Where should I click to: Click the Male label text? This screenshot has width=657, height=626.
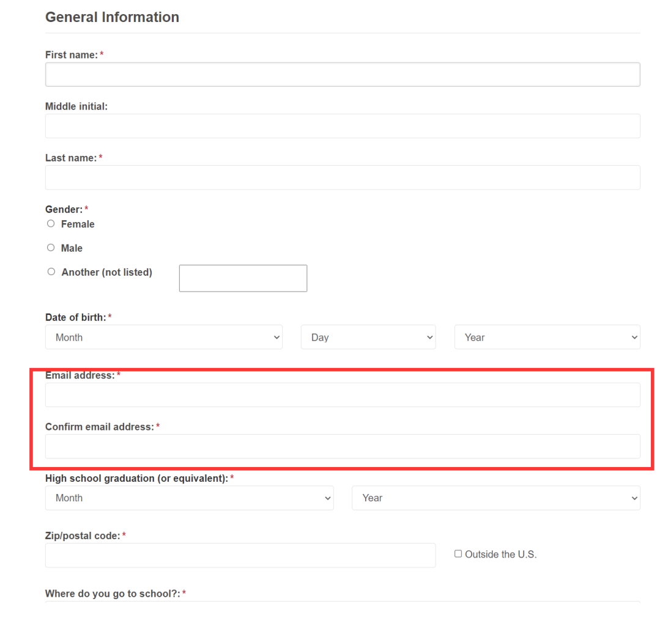point(72,248)
